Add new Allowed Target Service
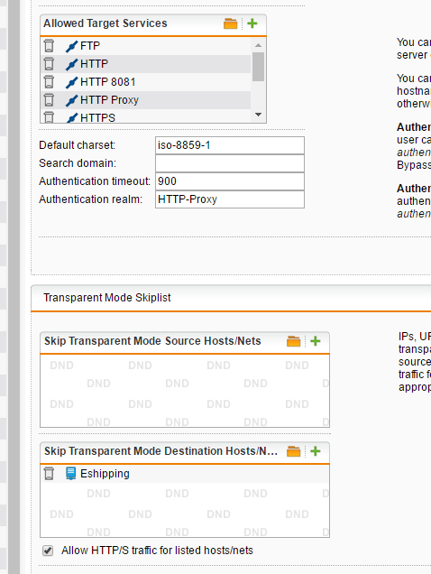Viewport: 431px width, 574px height. point(252,23)
